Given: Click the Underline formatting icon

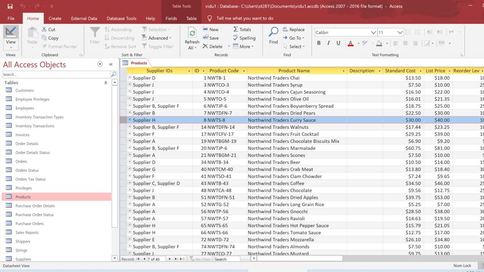Looking at the screenshot, I should [x=338, y=43].
